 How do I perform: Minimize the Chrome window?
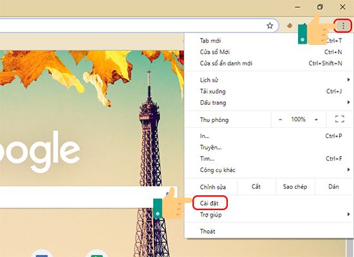tap(297, 7)
